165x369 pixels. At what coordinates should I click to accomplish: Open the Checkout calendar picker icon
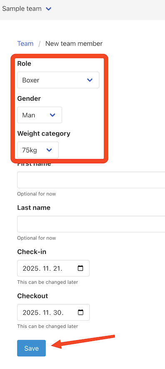click(x=80, y=312)
